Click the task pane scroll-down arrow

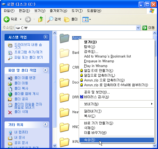[55, 146]
